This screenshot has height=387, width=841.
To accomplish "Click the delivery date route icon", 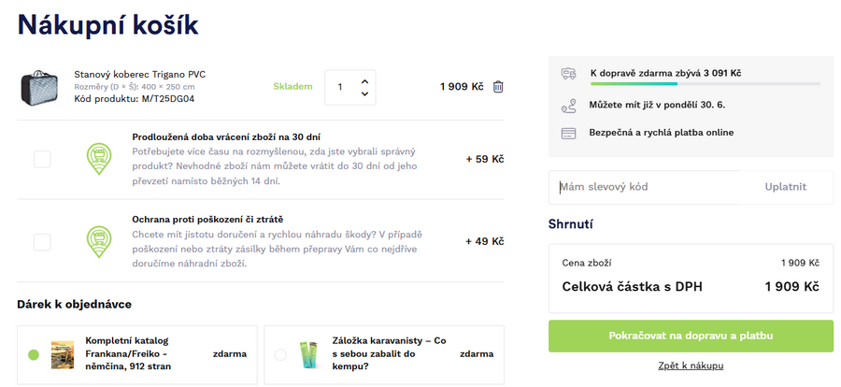I will tap(568, 106).
